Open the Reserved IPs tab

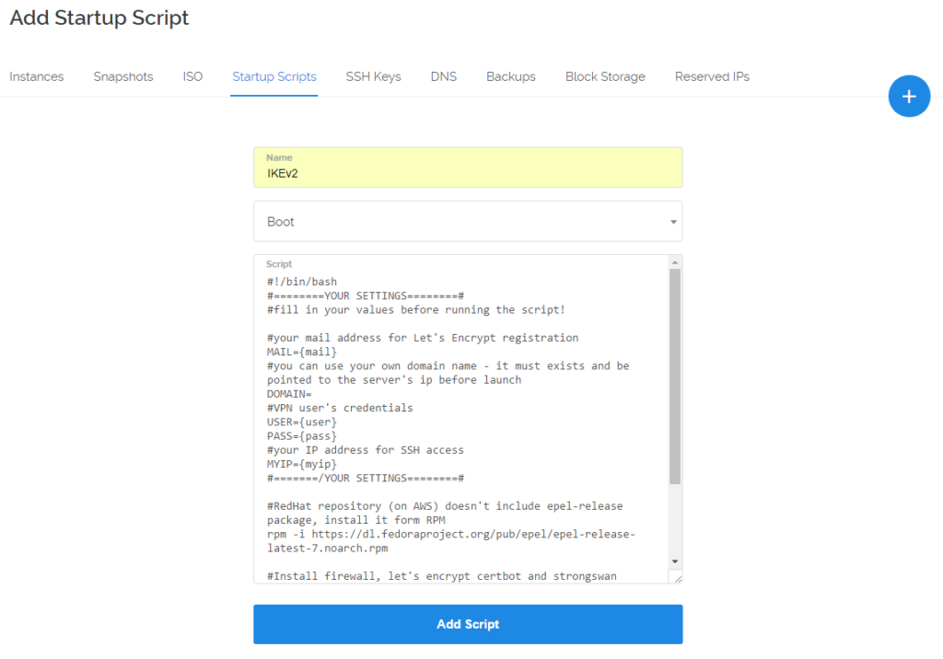point(712,77)
